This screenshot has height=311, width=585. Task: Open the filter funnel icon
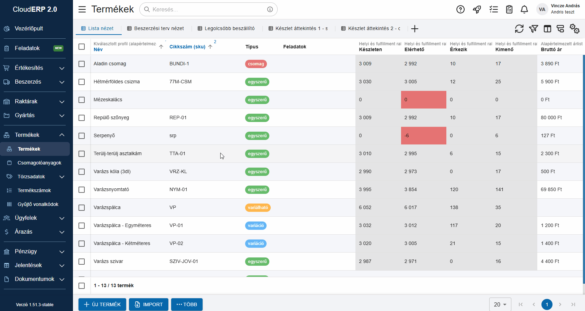tap(533, 29)
